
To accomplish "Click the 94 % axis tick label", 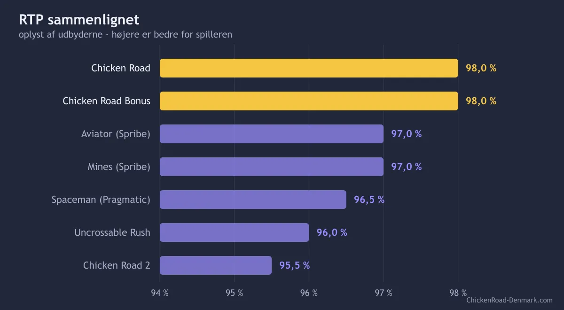I will tap(160, 293).
